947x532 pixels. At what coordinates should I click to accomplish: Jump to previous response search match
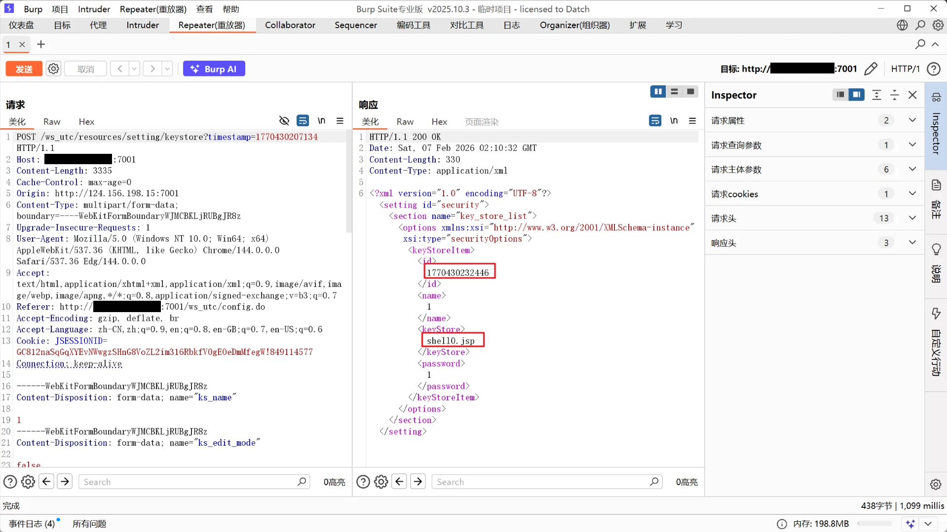400,482
